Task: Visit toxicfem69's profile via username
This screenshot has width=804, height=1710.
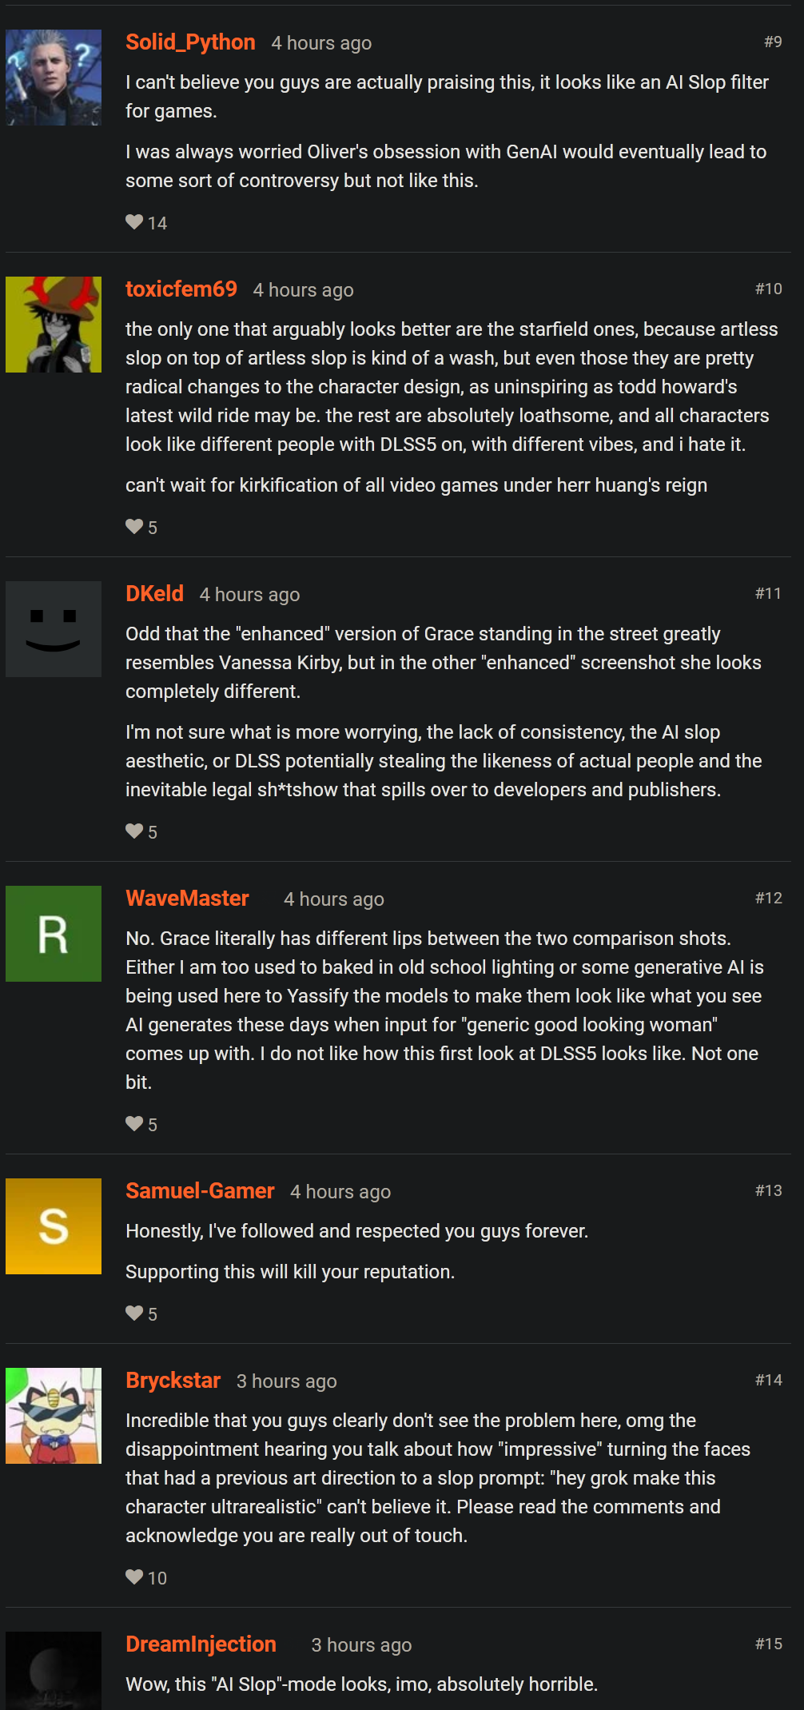Action: coord(181,289)
